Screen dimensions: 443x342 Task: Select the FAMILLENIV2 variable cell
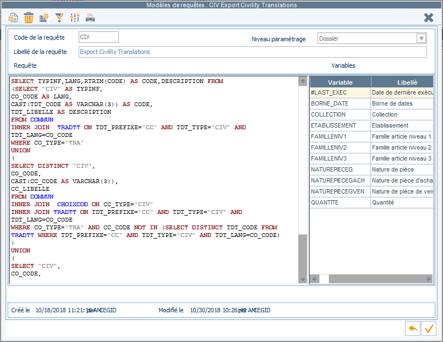coord(340,147)
